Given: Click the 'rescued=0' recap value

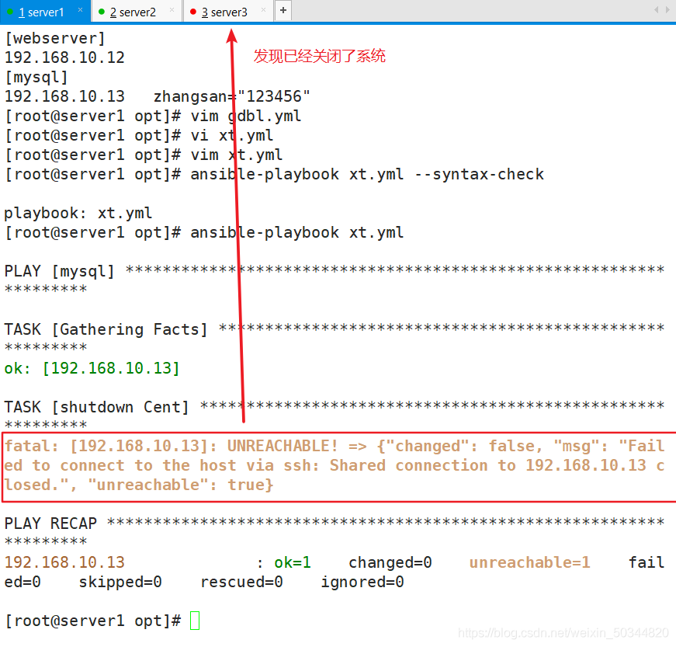Looking at the screenshot, I should [x=241, y=582].
